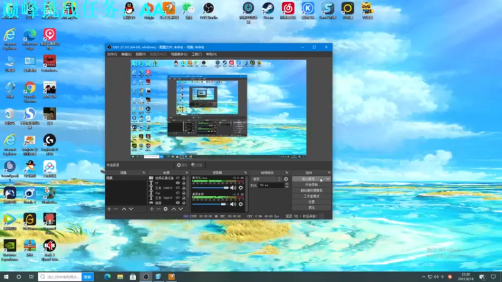Open desktop audio settings gear
Image resolution: width=502 pixels, height=282 pixels.
point(241,204)
